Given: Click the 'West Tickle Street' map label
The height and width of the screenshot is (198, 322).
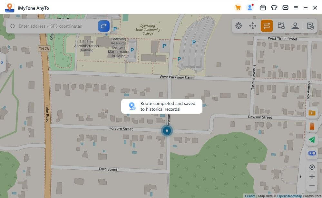Looking at the screenshot, I should [283, 39].
